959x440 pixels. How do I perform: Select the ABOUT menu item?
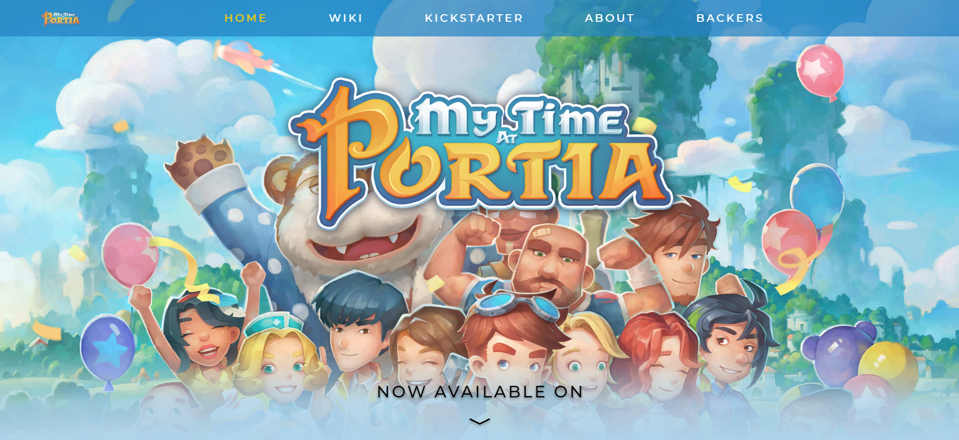click(610, 18)
